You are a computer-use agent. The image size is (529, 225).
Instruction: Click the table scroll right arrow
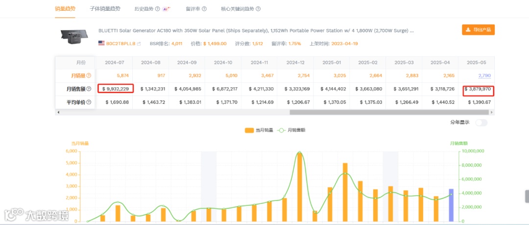pos(492,112)
